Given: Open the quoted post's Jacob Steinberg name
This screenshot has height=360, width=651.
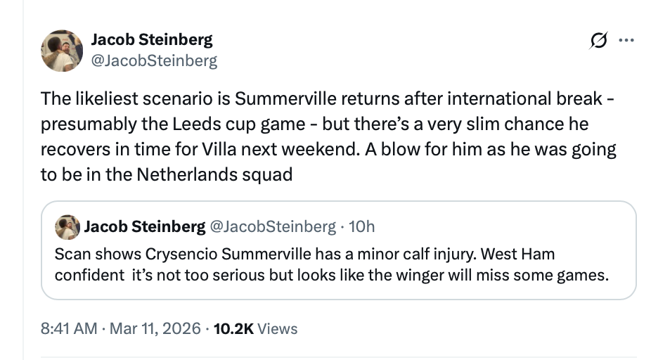Looking at the screenshot, I should point(144,226).
